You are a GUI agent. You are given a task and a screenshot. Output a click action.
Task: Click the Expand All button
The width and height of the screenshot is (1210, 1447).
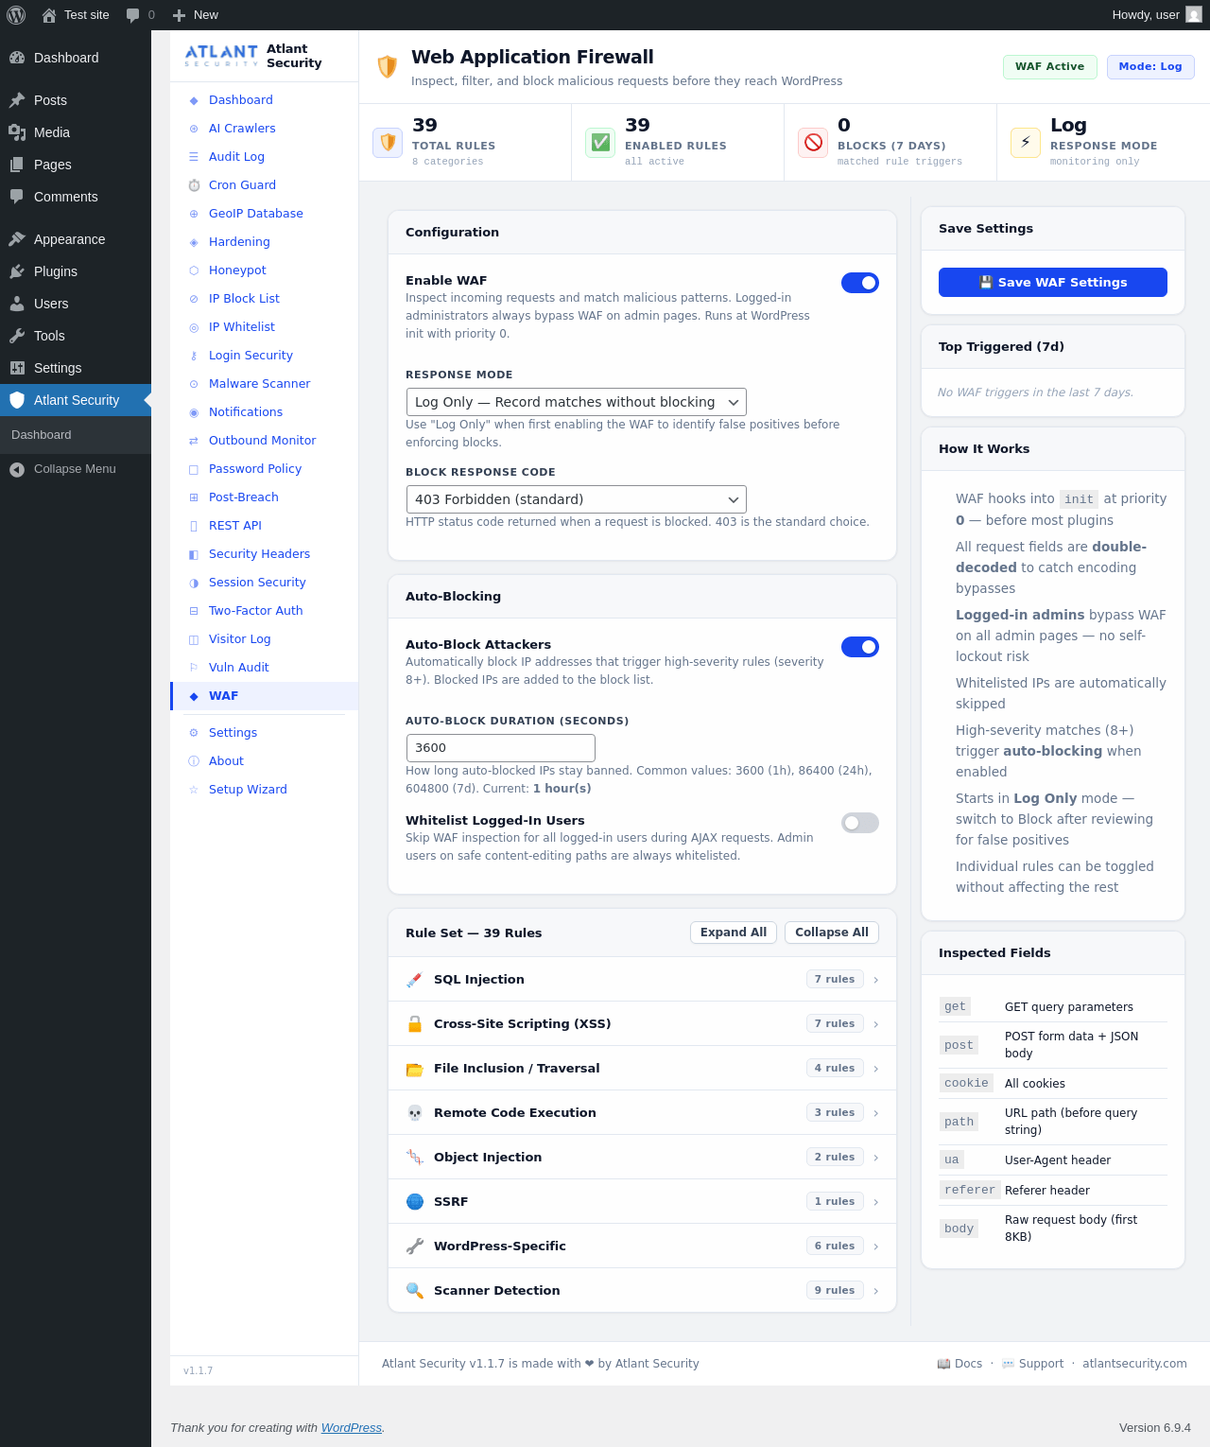(x=734, y=933)
